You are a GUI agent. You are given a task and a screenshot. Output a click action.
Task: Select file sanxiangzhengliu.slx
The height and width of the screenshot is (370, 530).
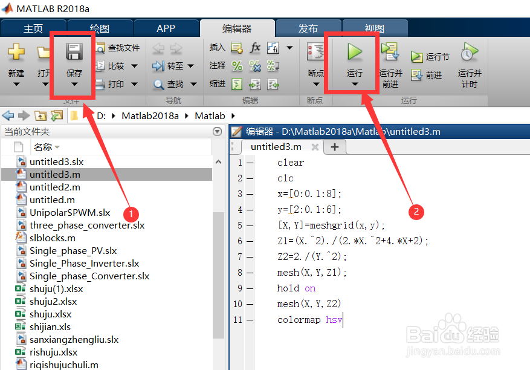[x=74, y=340]
